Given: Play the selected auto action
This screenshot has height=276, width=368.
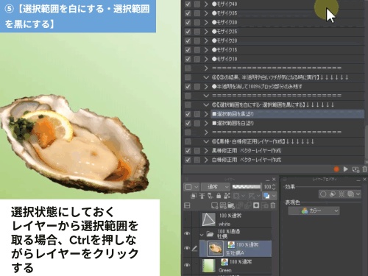Looking at the screenshot, I should pos(346,169).
